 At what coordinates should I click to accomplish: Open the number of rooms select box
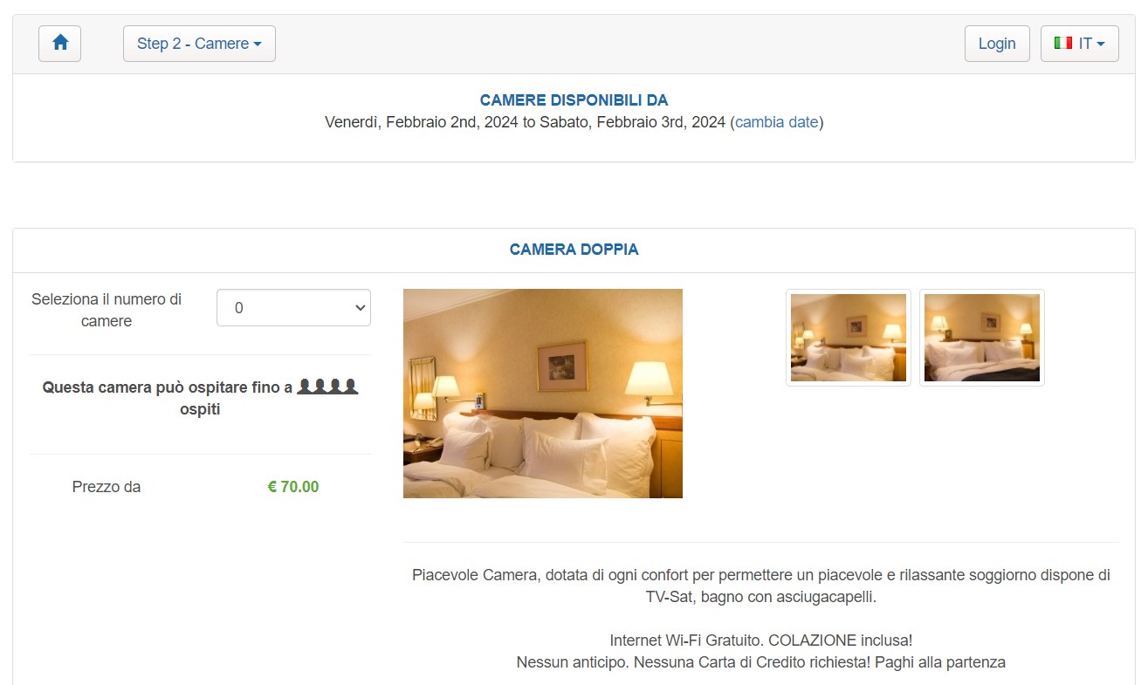[293, 308]
